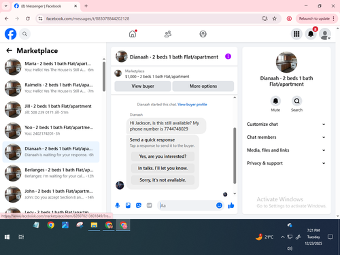Viewport: 340px width, 255px height.
Task: Click the weather 21°C taskbar widget
Action: click(265, 237)
